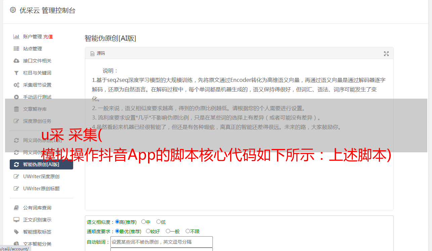Click inside the rich text editor area

coord(239,134)
